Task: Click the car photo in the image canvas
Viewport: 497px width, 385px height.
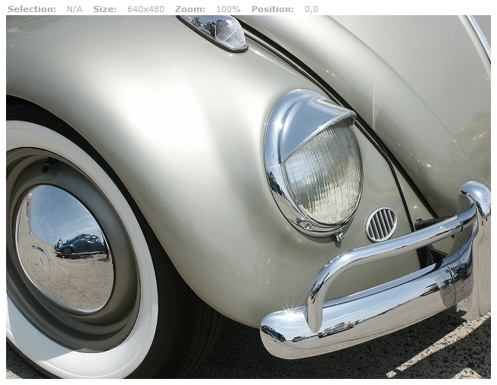Action: tap(248, 197)
